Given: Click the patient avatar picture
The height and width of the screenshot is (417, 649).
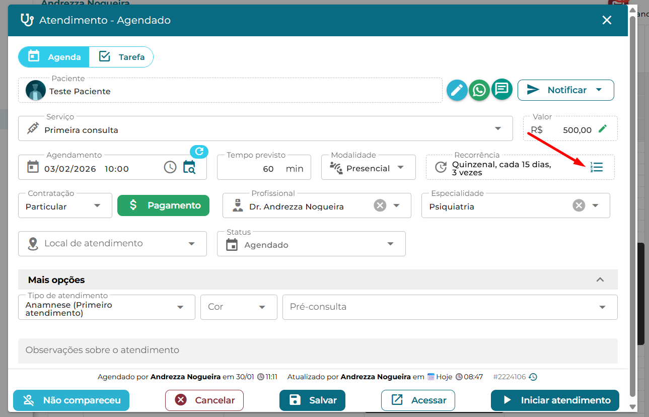Looking at the screenshot, I should pyautogui.click(x=36, y=91).
